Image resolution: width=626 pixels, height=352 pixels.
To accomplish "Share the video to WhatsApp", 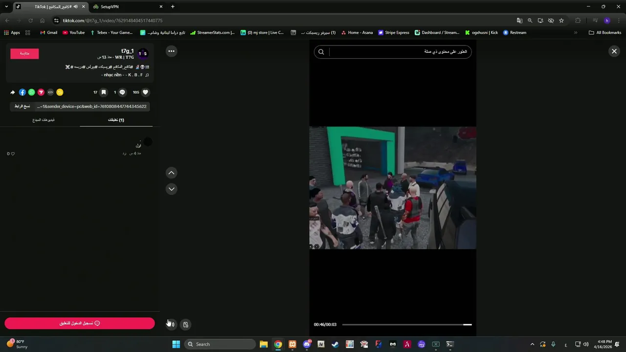I will (32, 92).
